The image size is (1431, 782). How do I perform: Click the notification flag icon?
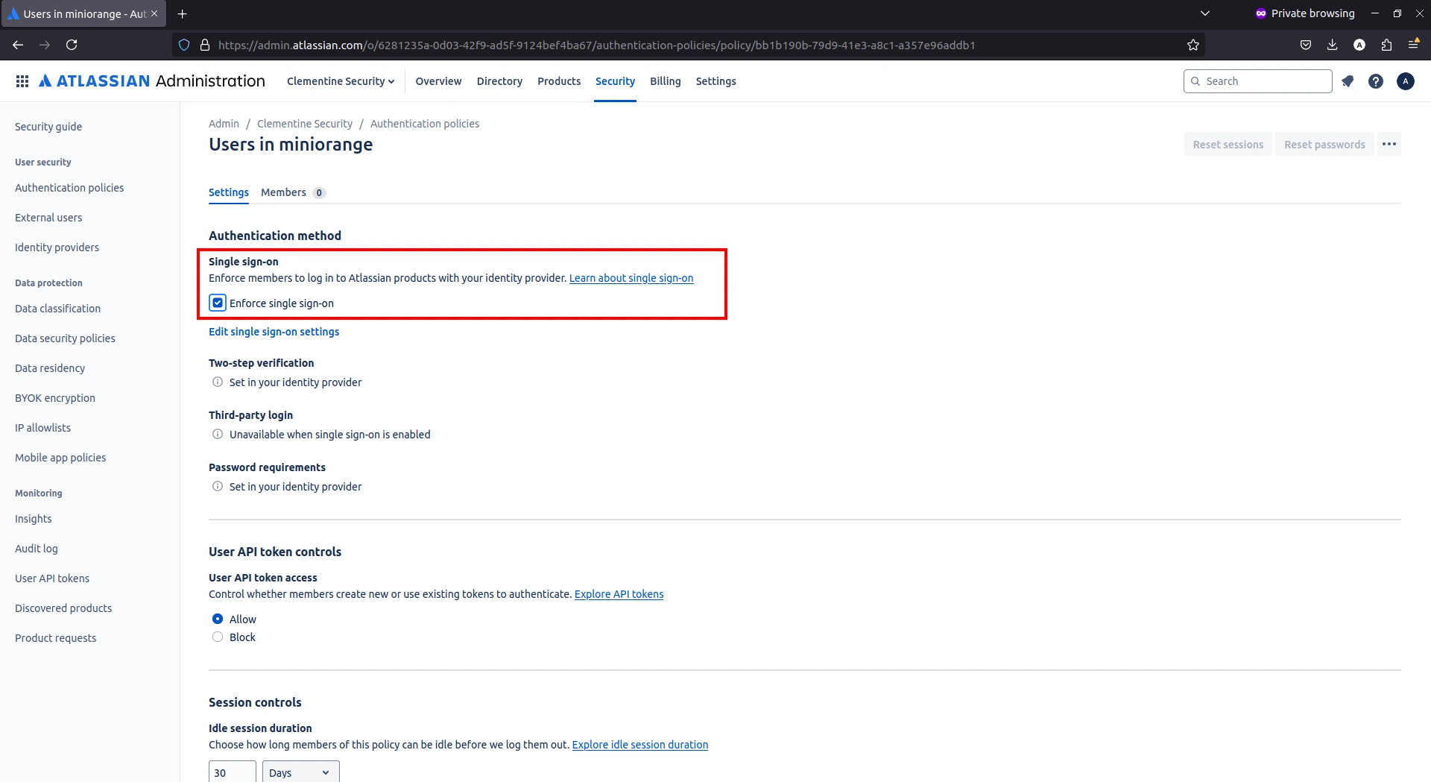[1348, 81]
